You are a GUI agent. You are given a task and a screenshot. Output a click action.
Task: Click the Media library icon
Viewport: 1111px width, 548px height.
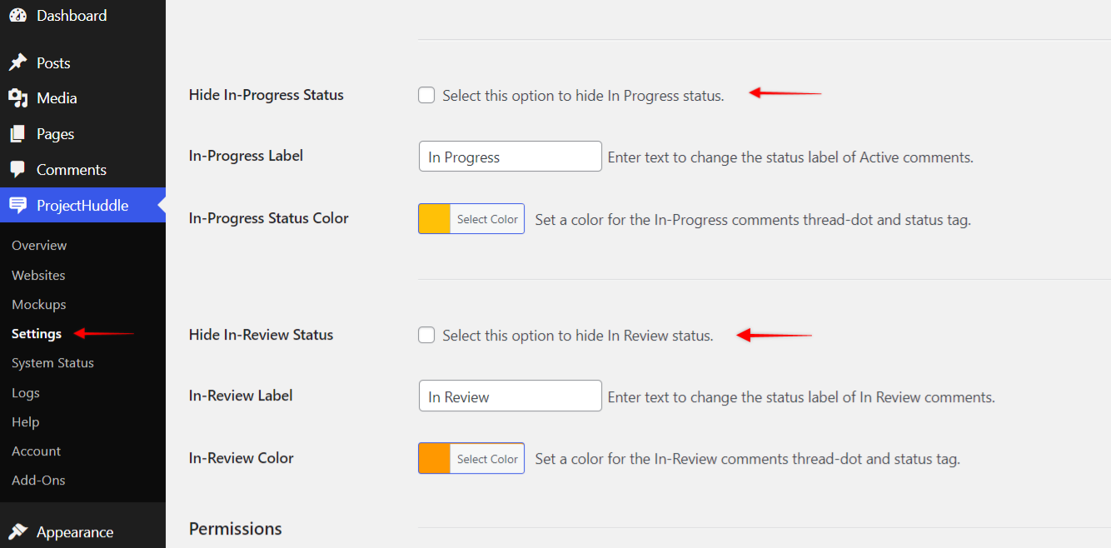tap(17, 98)
